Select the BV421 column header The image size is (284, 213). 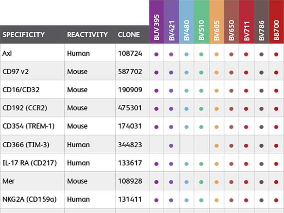pyautogui.click(x=171, y=22)
